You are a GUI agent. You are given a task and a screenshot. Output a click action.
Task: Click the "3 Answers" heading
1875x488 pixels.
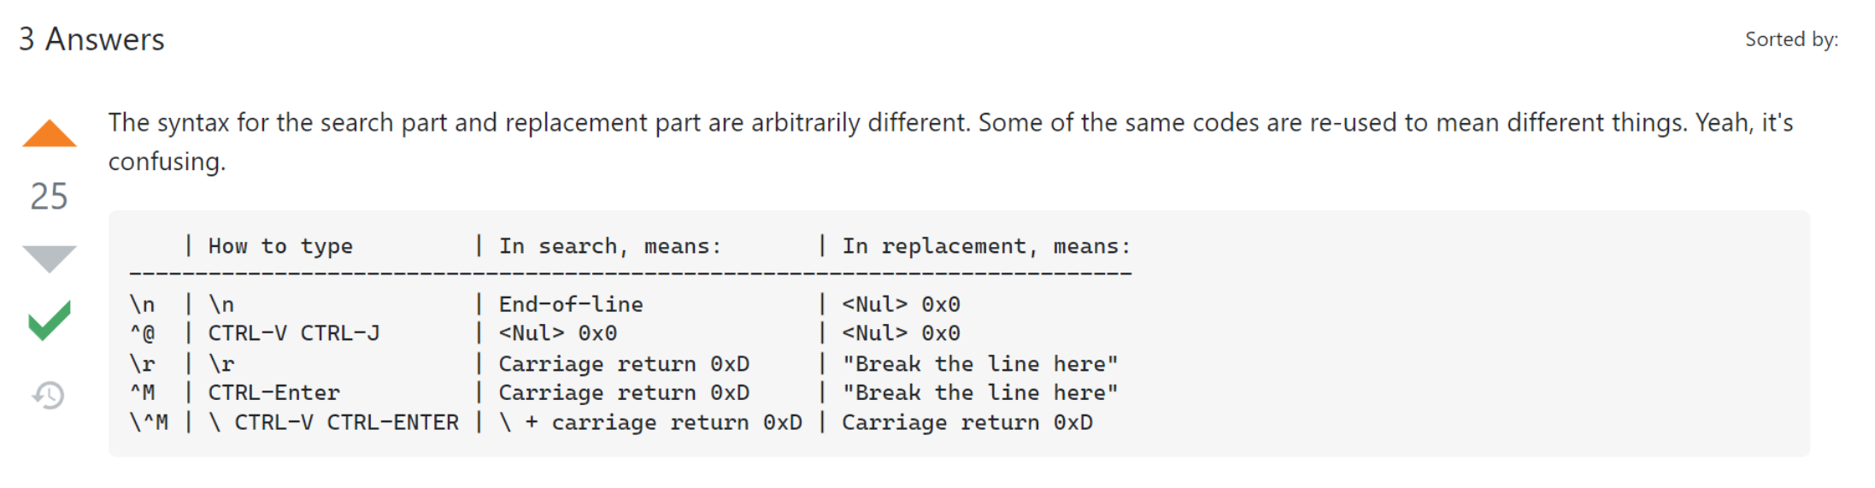[91, 39]
